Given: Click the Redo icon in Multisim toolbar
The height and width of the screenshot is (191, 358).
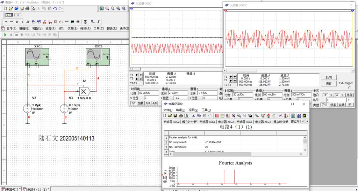Looking at the screenshot, I should coord(60,9).
